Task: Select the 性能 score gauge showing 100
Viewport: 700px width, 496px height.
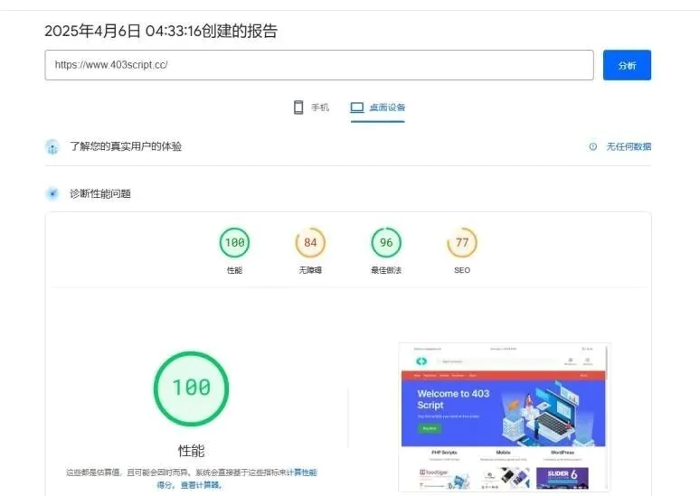Action: pos(234,242)
